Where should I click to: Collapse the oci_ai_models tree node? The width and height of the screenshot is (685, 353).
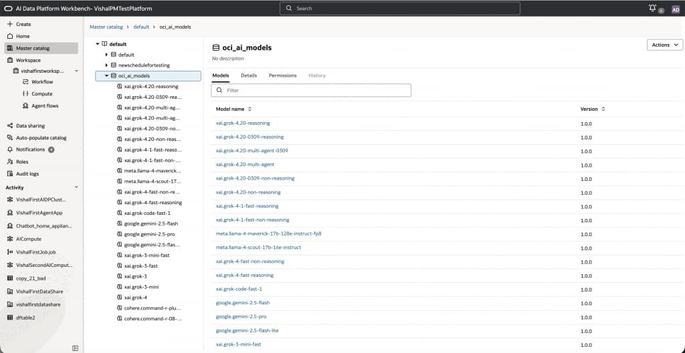point(106,76)
